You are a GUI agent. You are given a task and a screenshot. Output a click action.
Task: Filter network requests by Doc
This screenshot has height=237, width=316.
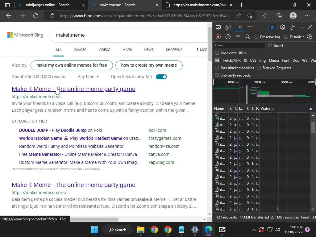296,60
